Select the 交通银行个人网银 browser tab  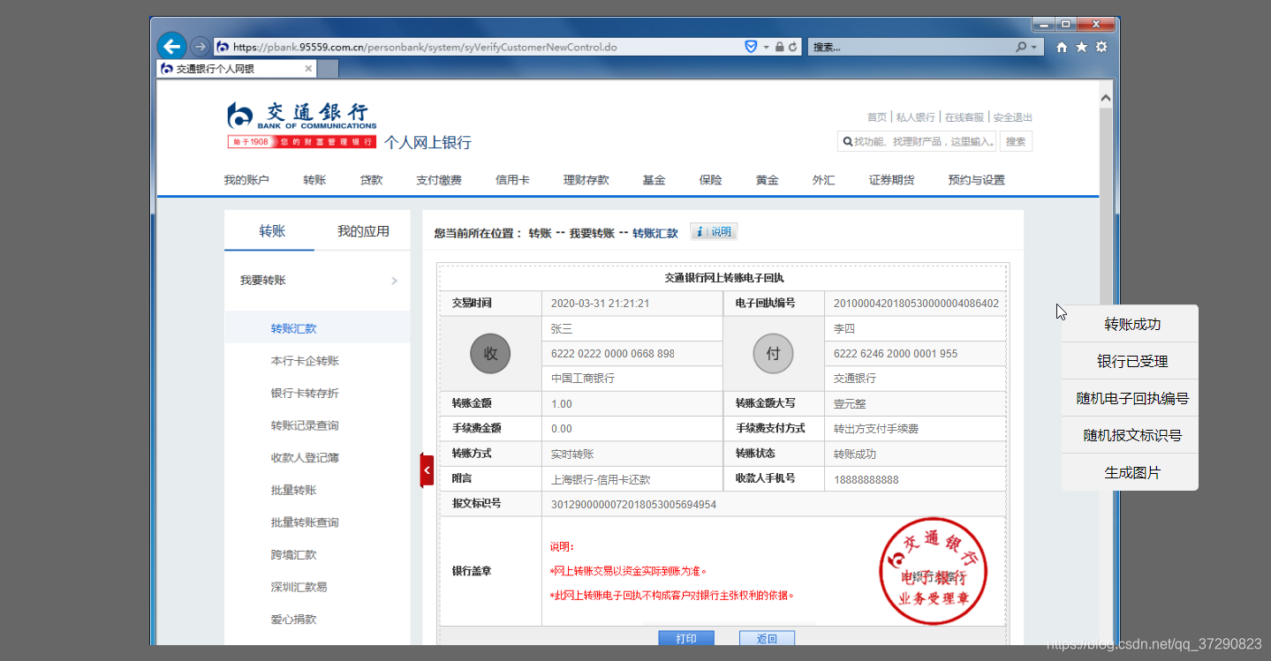237,69
